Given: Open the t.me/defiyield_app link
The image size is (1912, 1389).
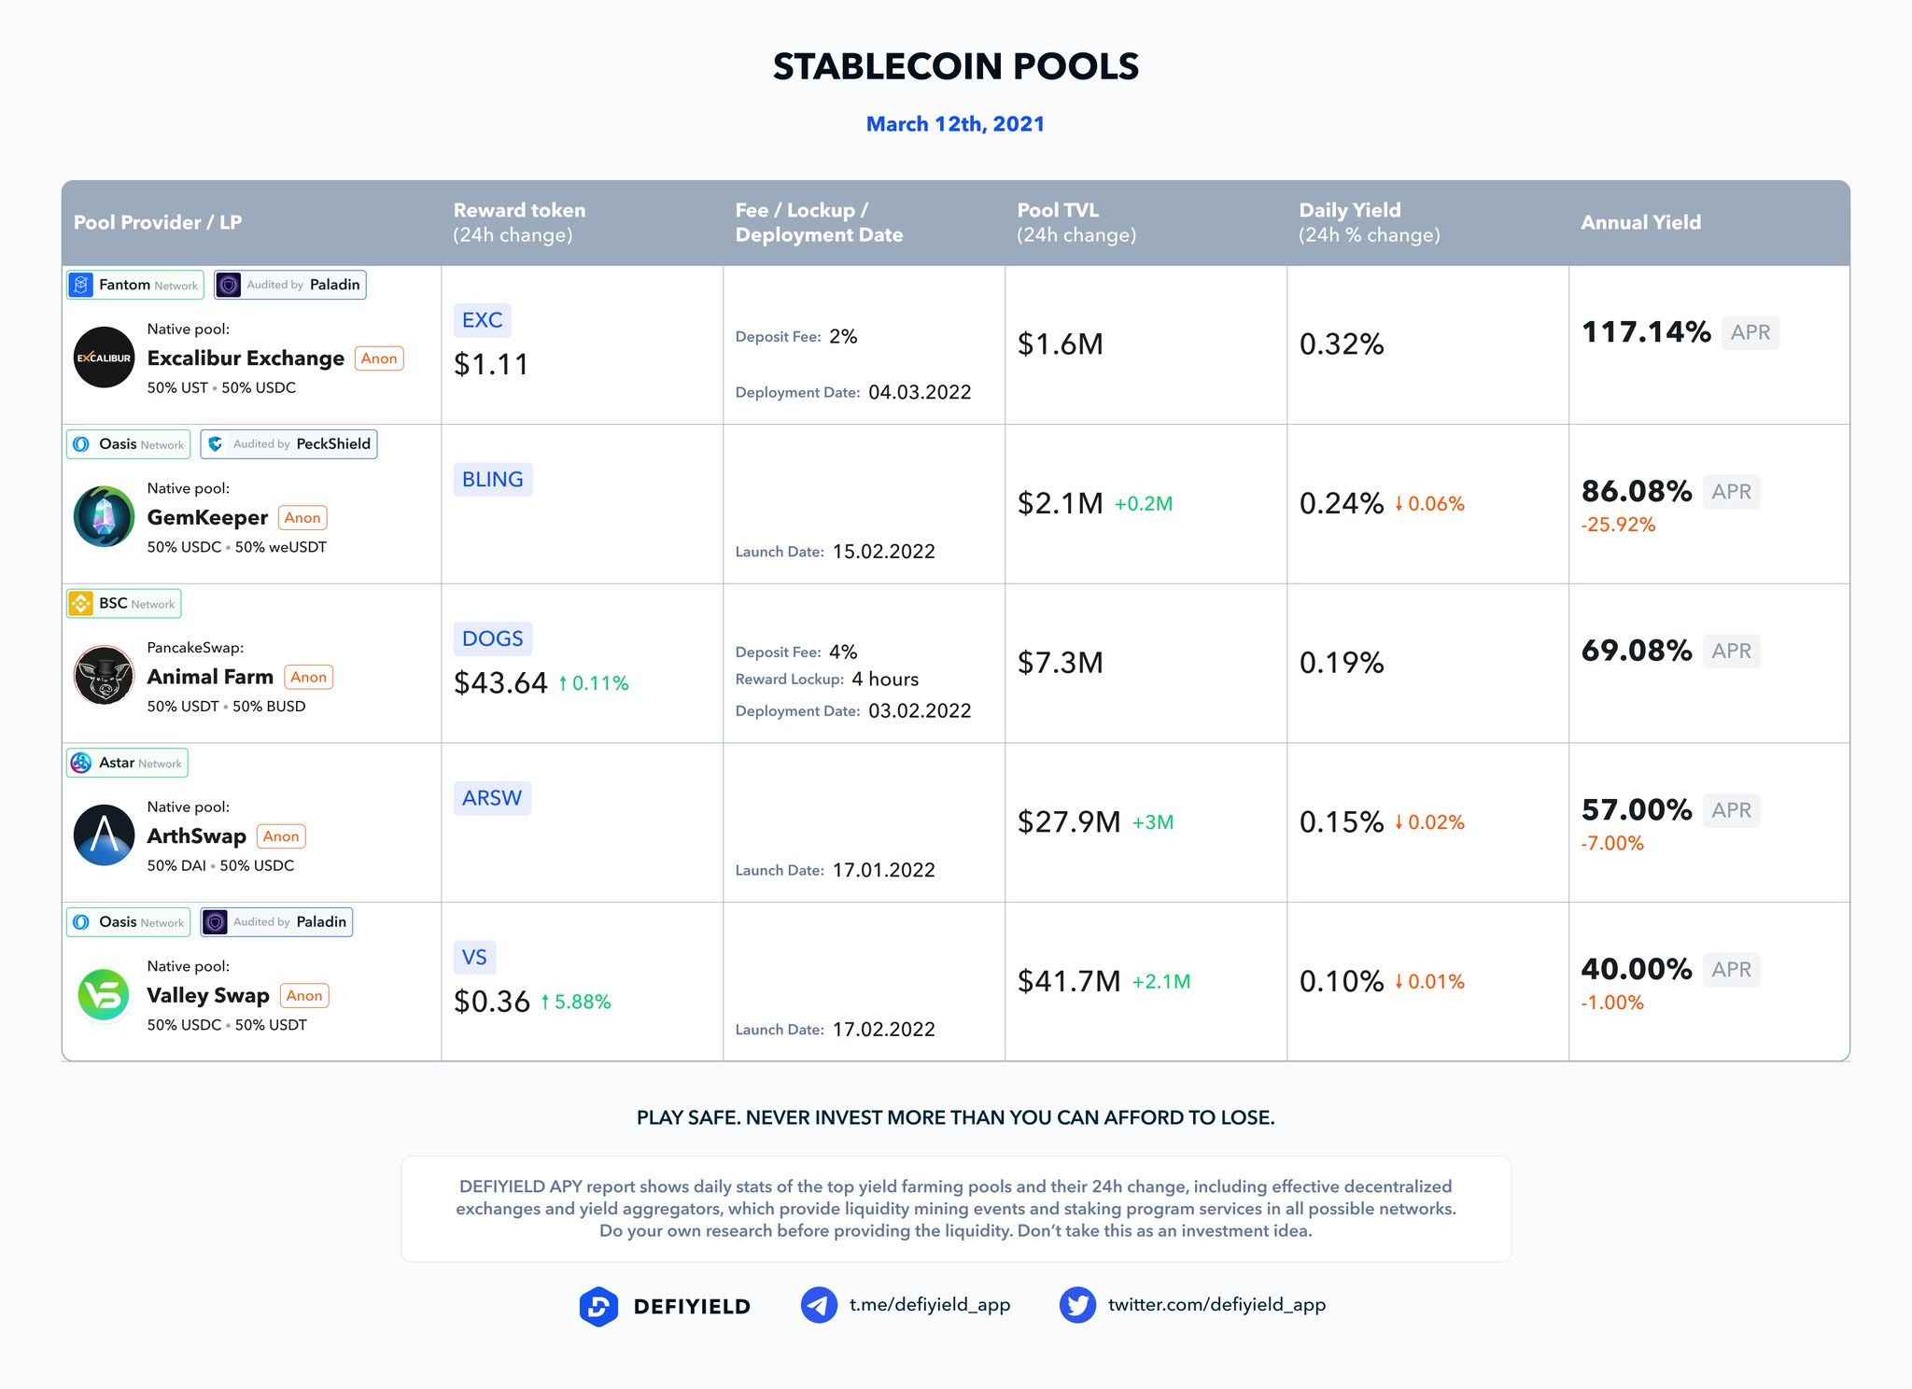Looking at the screenshot, I should click(929, 1305).
